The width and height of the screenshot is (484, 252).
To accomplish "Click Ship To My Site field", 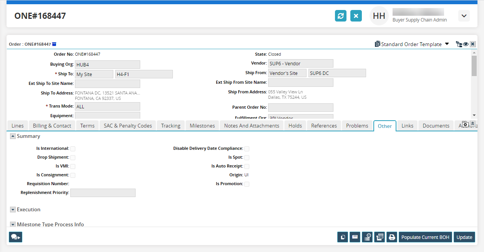I will click(x=94, y=74).
